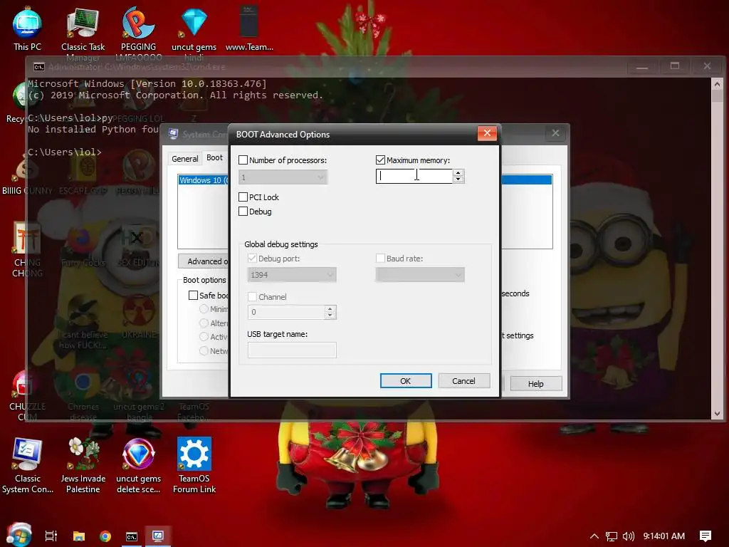Screen dimensions: 729x547
Task: Click the Channel number field
Action: pyautogui.click(x=286, y=312)
